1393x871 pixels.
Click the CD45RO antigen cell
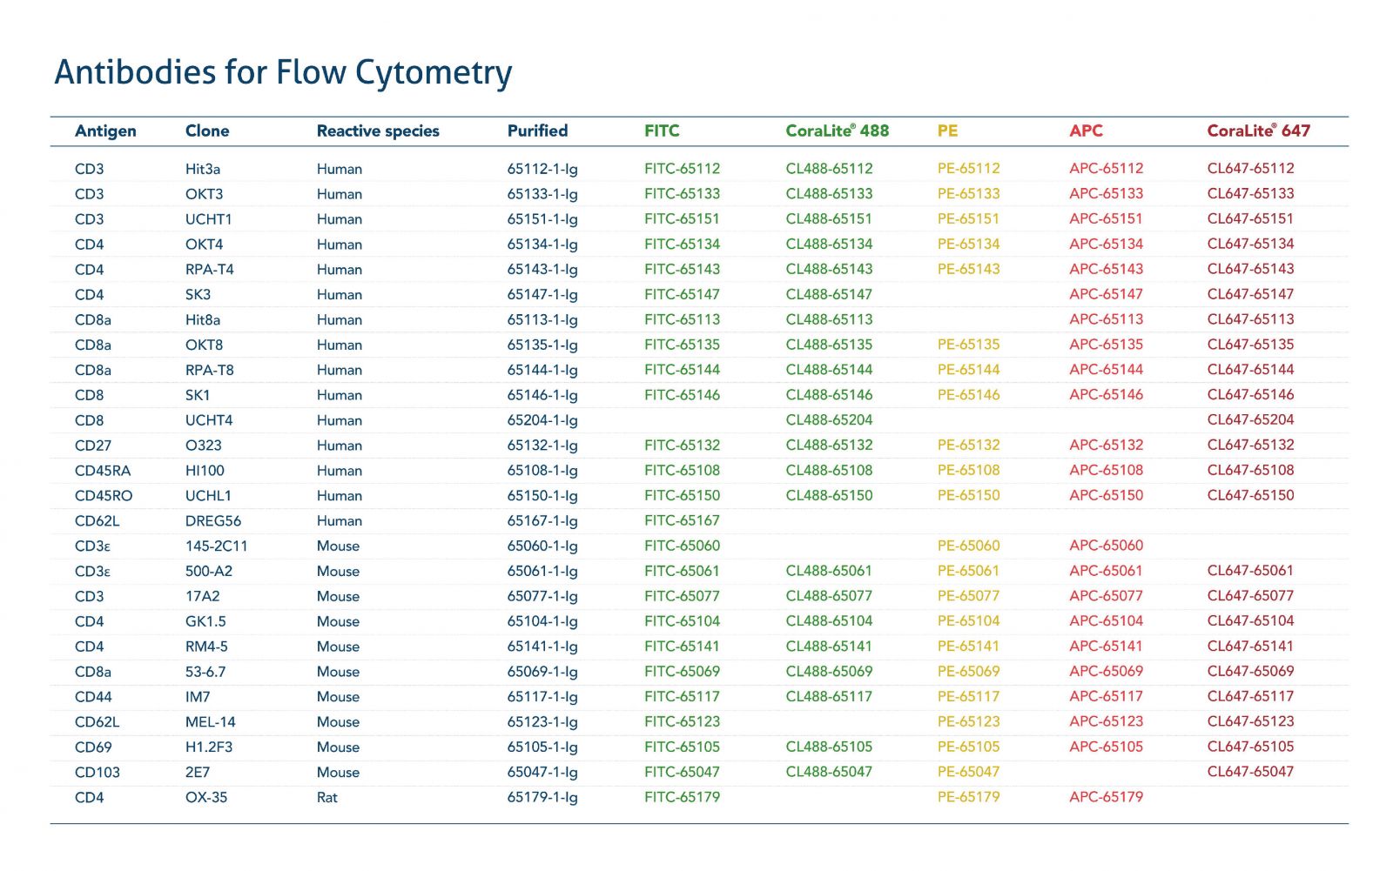(104, 496)
